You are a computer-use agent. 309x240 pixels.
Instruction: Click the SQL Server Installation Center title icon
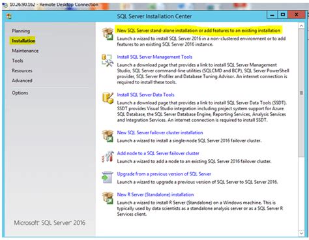tap(8, 16)
